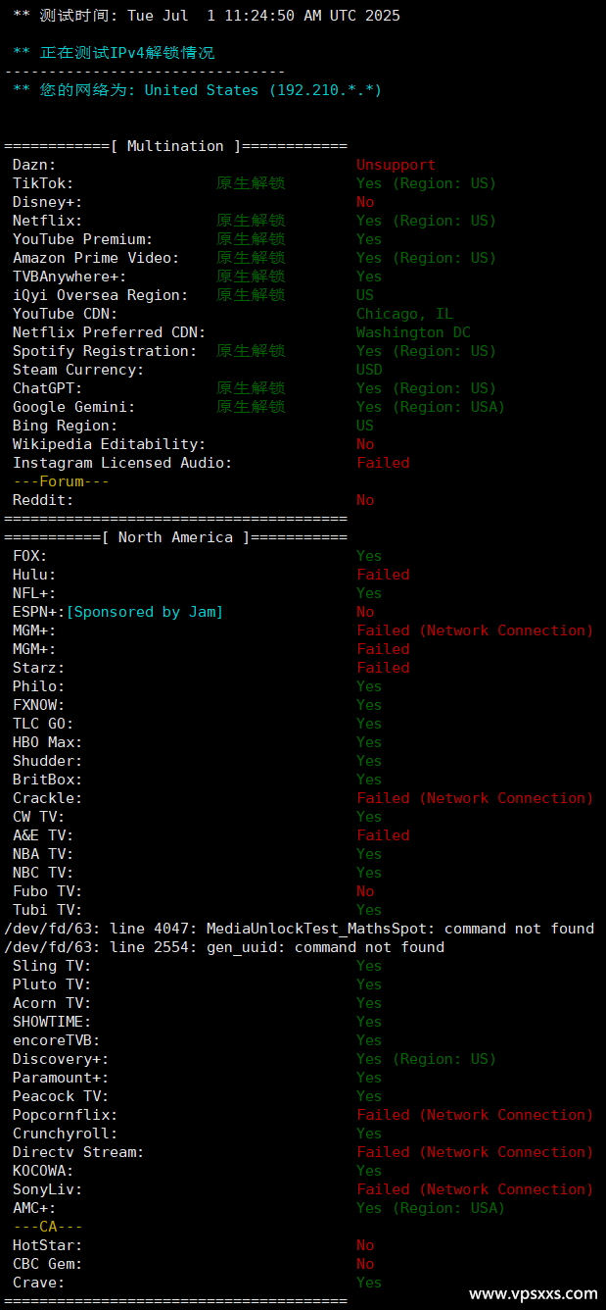Select the Sponsored by Jam text
The image size is (606, 1310).
[x=145, y=612]
